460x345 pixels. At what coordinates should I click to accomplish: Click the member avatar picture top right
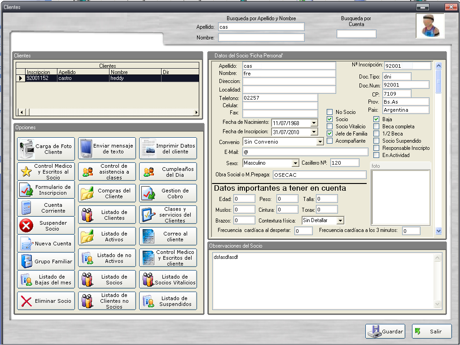430,26
